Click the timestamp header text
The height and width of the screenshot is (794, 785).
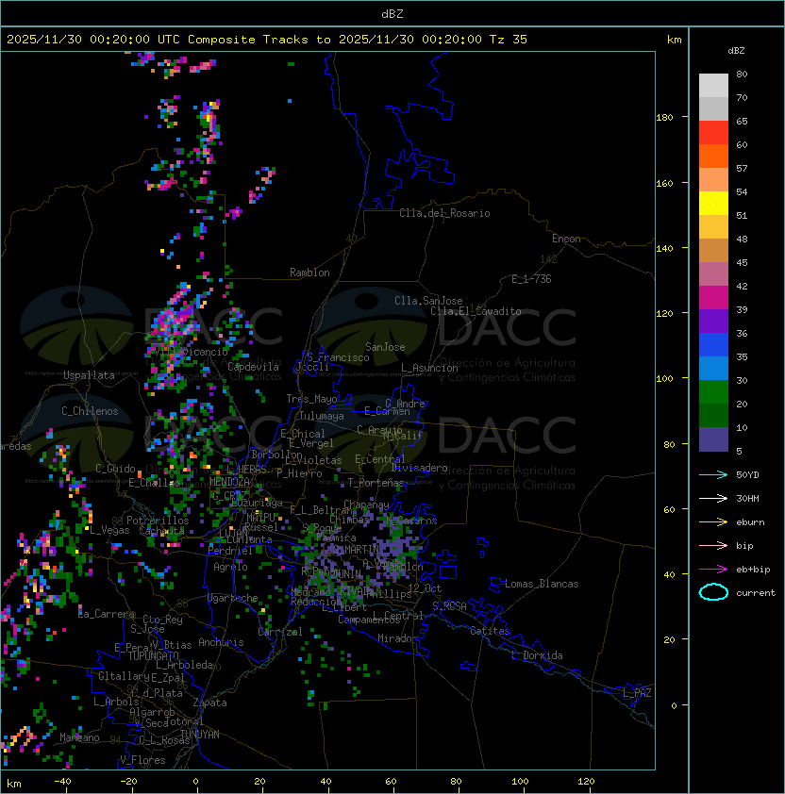tap(267, 40)
